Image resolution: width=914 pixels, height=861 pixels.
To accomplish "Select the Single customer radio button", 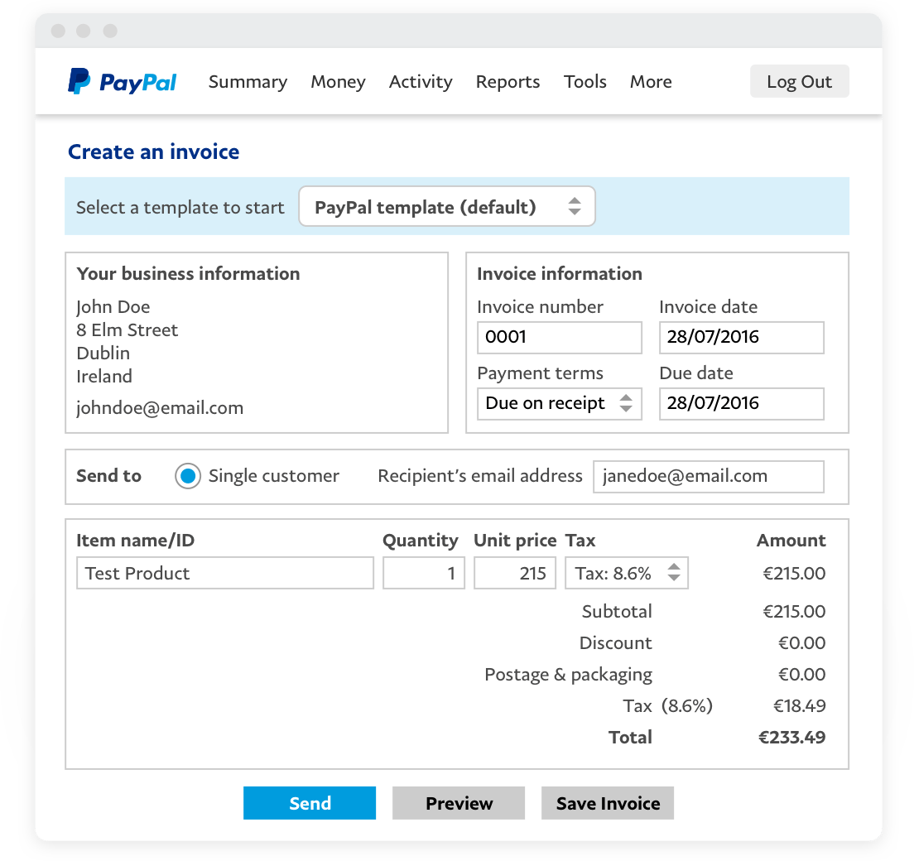I will [x=188, y=476].
